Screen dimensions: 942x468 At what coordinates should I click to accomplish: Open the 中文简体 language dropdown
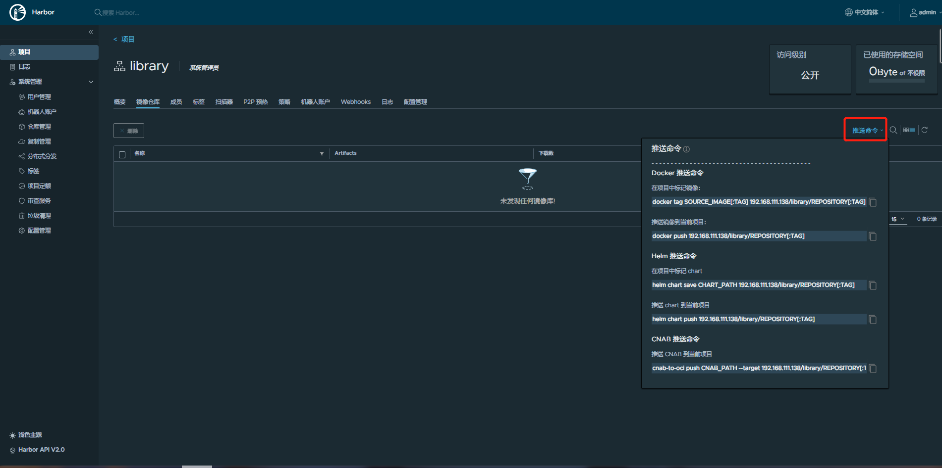pos(865,12)
